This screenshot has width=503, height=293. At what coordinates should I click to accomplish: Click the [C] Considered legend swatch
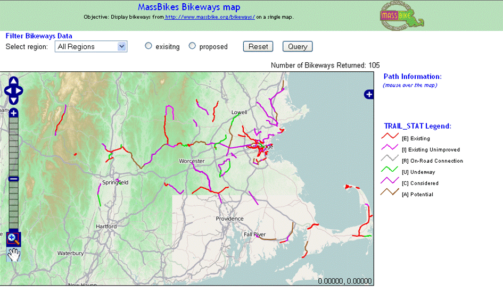tap(390, 181)
